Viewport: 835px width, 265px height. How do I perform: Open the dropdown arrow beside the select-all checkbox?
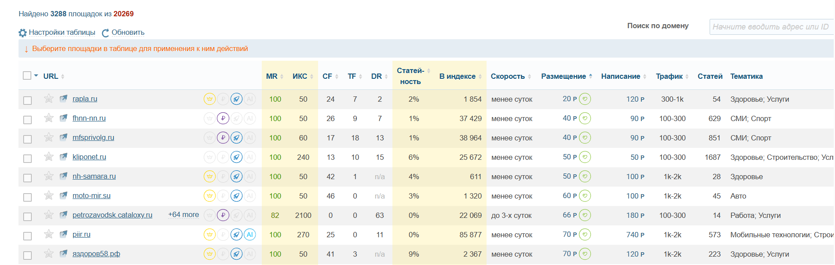click(x=36, y=76)
